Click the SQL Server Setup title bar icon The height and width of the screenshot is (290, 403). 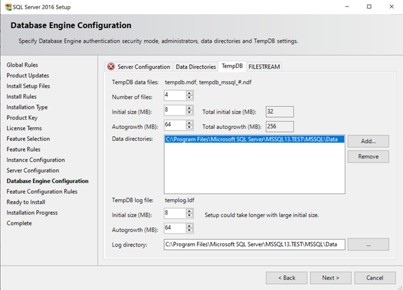(8, 7)
